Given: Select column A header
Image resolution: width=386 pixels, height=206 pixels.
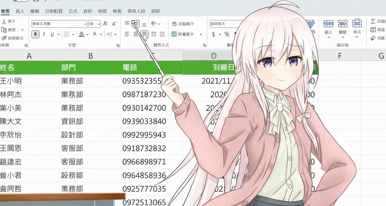Looking at the screenshot, I should pos(30,56).
